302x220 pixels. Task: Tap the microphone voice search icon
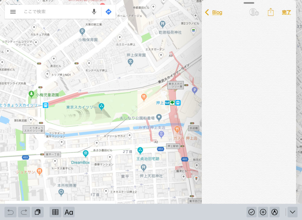94,12
